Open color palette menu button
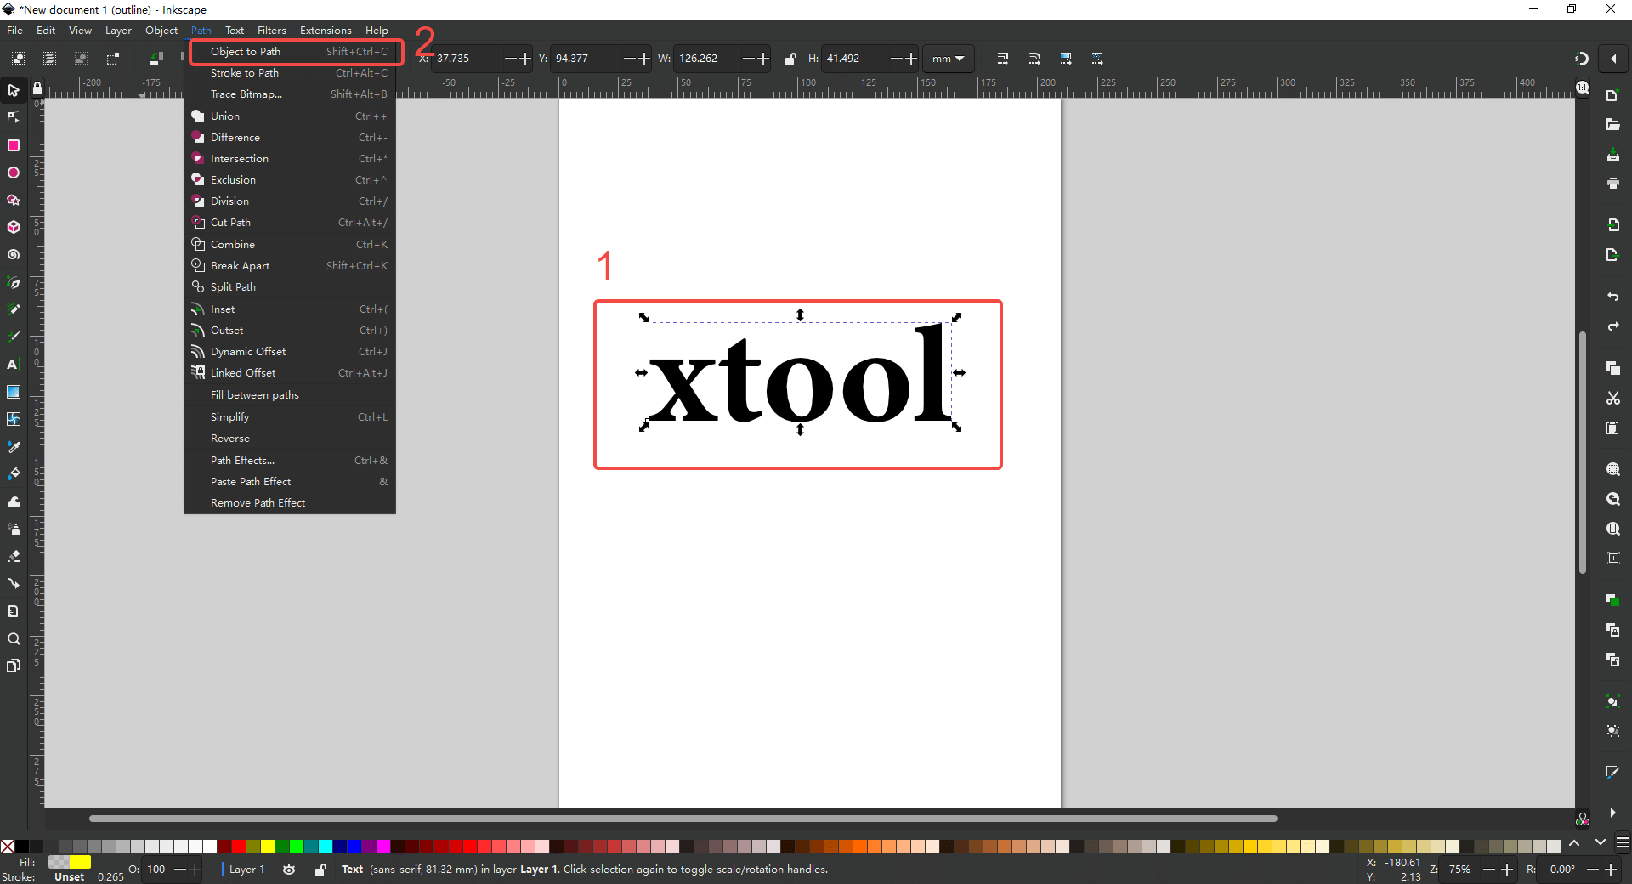Viewport: 1632px width, 884px height. click(1623, 843)
